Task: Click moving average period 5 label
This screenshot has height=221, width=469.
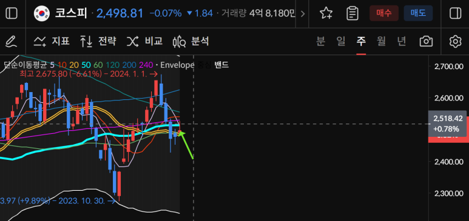Action: click(52, 65)
